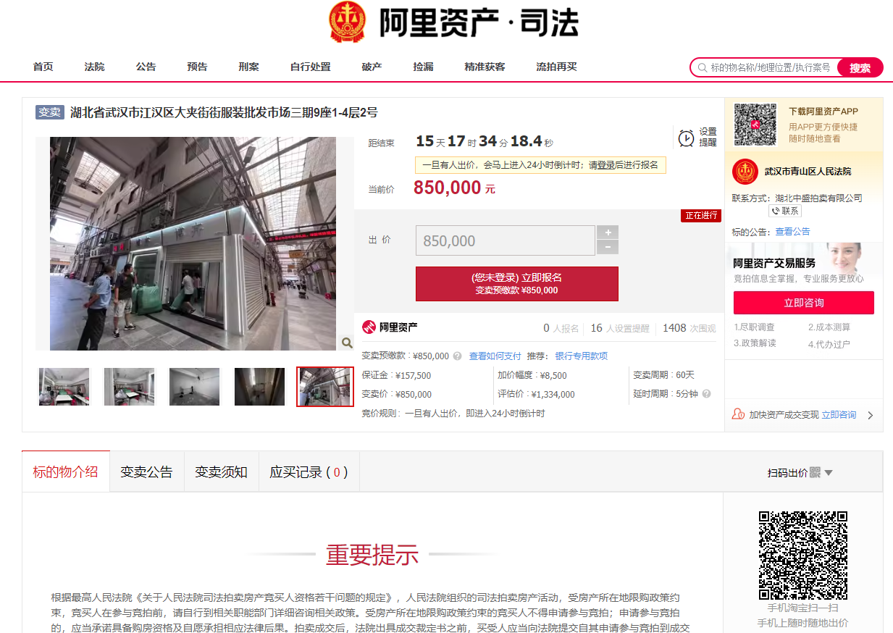Select the fourth dark photo thumbnail

click(260, 387)
